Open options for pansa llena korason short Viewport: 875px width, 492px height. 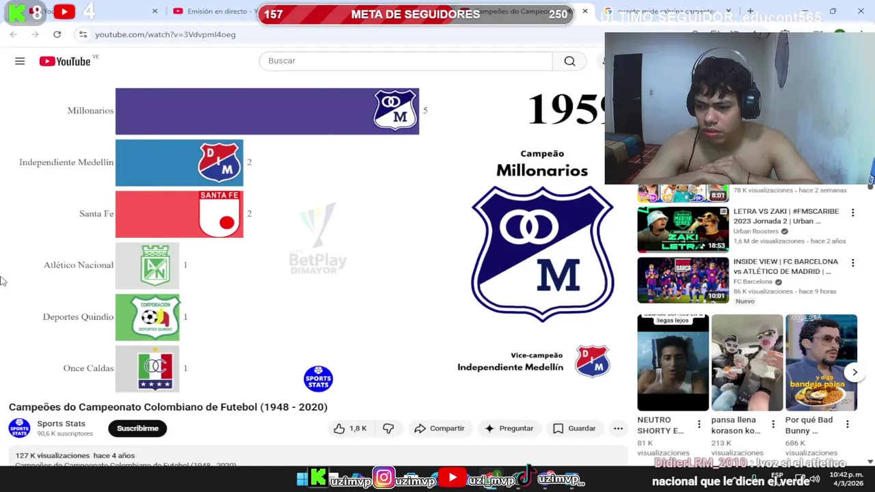(773, 424)
